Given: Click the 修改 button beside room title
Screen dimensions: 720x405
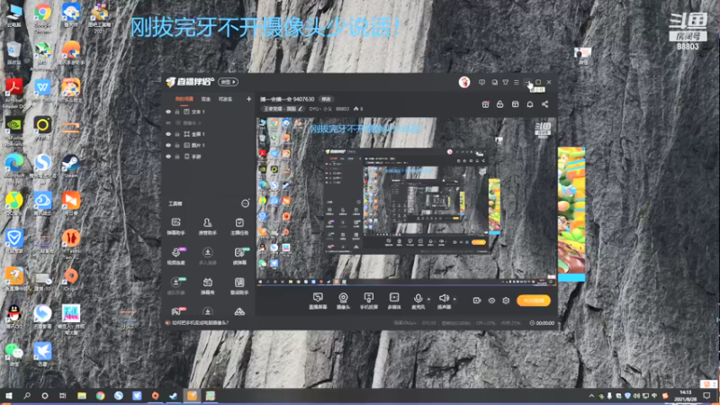Looking at the screenshot, I should [x=326, y=99].
